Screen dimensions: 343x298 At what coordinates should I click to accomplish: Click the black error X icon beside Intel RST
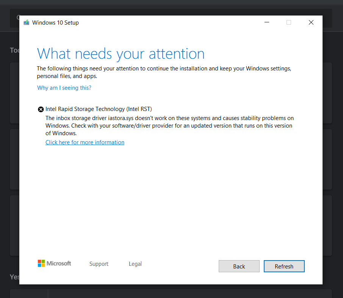[x=41, y=109]
